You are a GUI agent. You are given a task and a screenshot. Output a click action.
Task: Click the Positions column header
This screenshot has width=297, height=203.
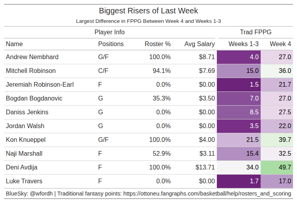[x=111, y=44]
